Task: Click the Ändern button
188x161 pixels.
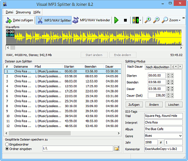Action: [x=154, y=104]
